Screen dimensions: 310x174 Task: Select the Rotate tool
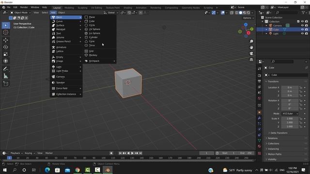(x=5, y=47)
